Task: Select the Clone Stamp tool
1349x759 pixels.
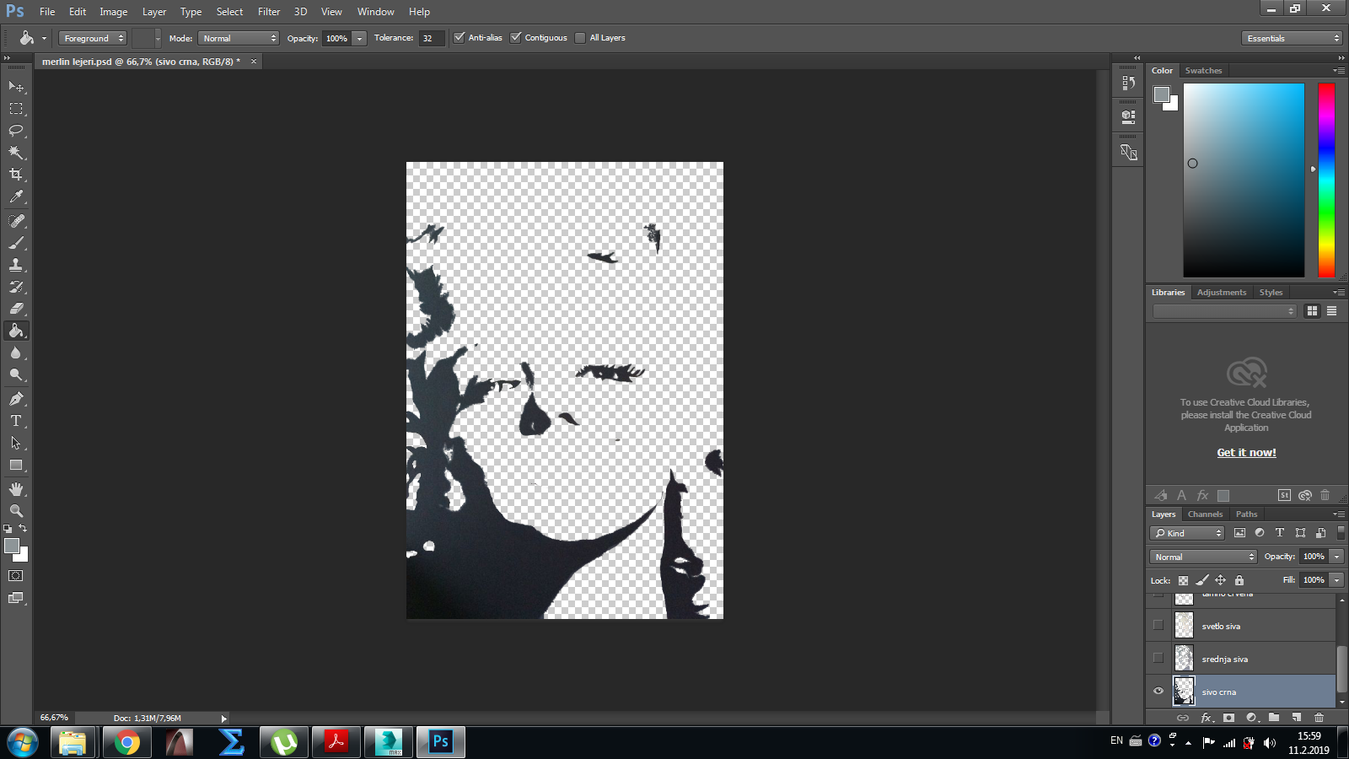Action: coord(16,265)
